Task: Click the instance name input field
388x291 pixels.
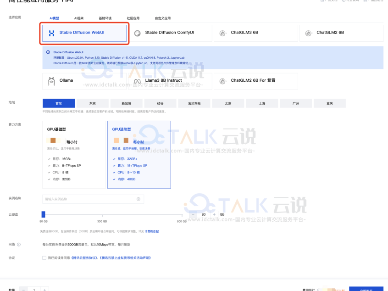Action: (93, 199)
